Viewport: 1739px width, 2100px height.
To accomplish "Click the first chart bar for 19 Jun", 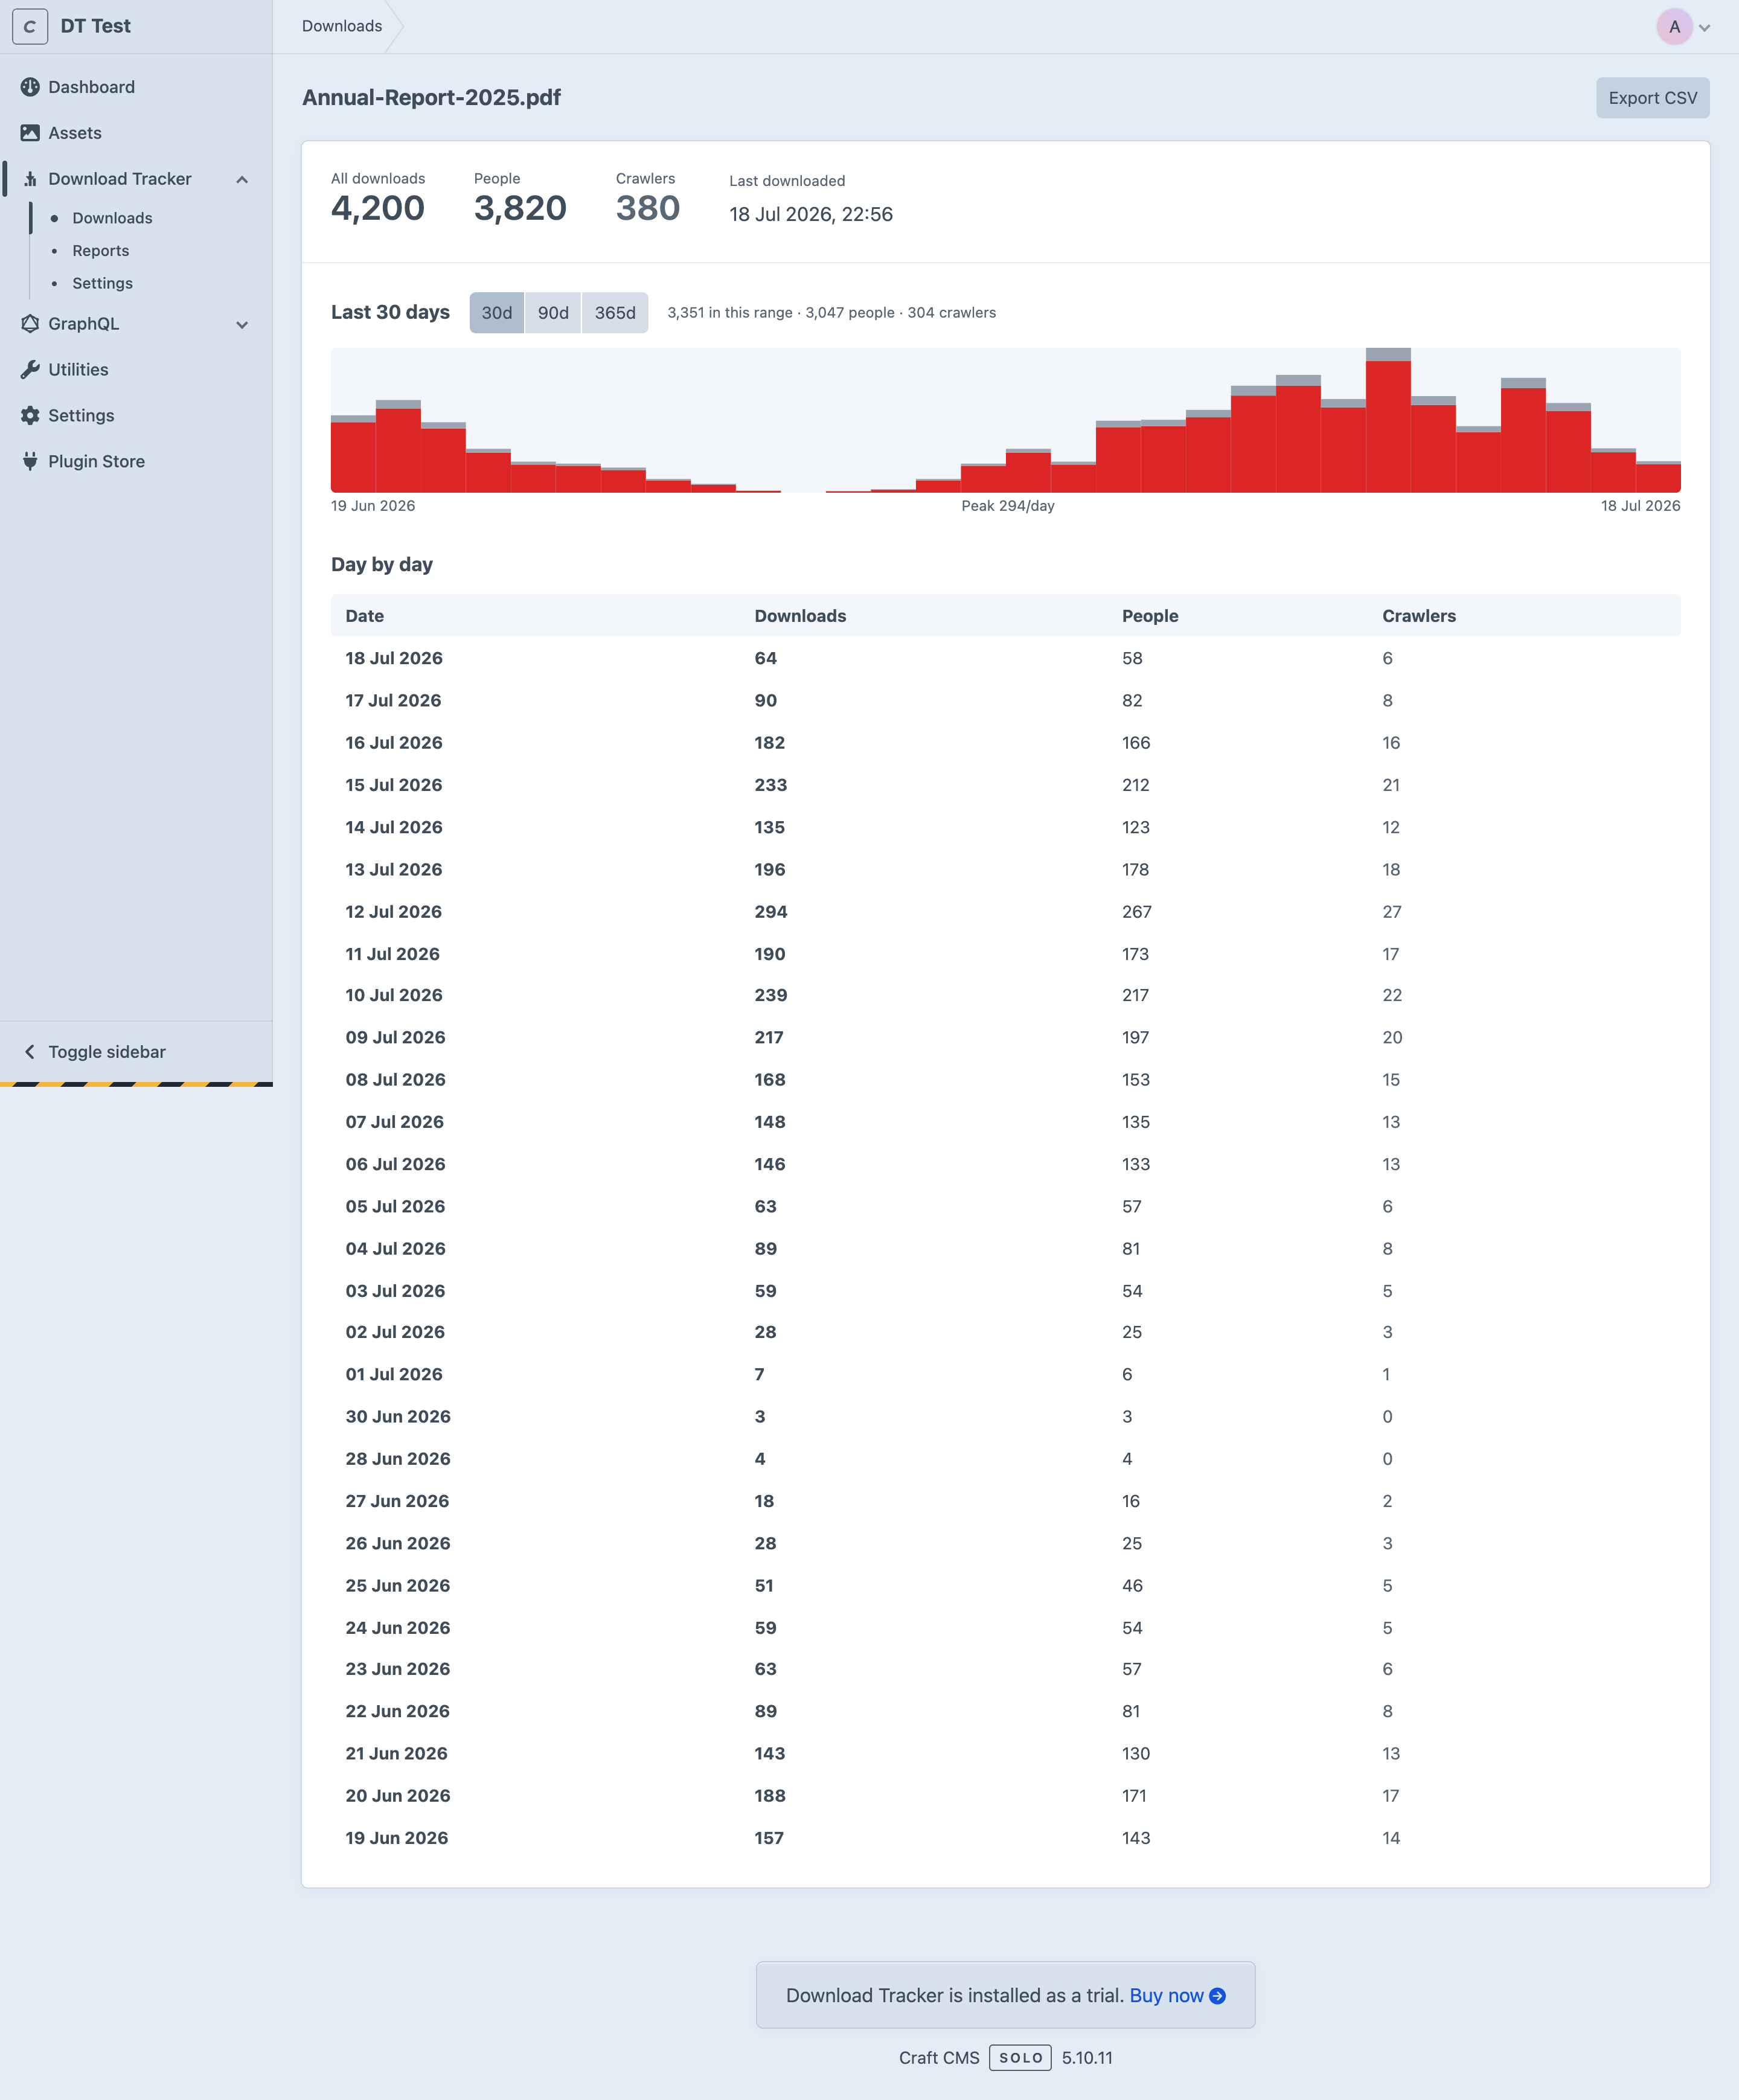I will pos(353,454).
